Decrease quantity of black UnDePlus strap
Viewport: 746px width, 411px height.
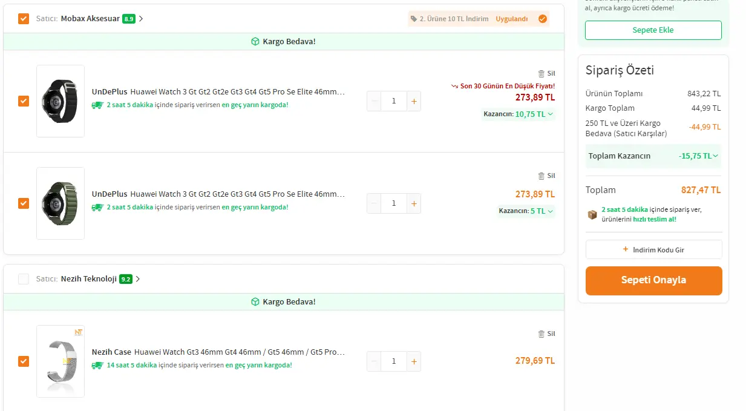[x=374, y=101]
